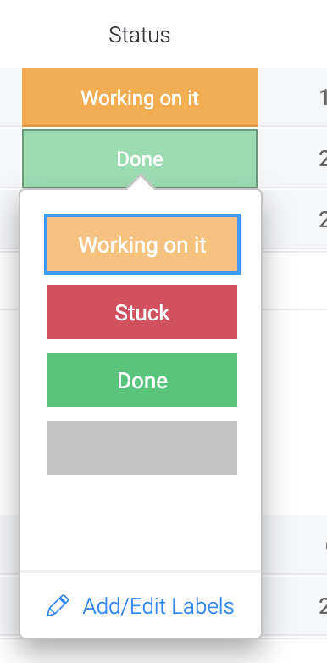327x663 pixels.
Task: Click the third row cell right of popup
Action: tap(295, 219)
